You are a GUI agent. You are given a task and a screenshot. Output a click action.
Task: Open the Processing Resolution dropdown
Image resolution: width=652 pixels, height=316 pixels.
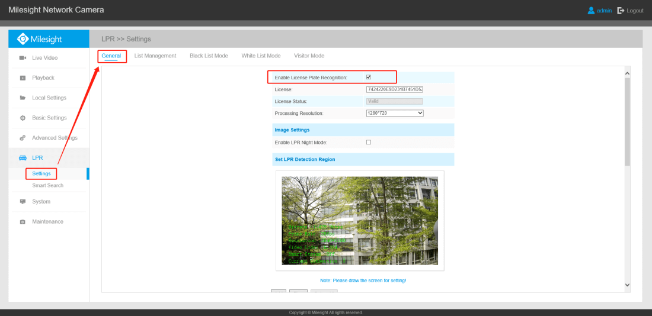pyautogui.click(x=395, y=113)
